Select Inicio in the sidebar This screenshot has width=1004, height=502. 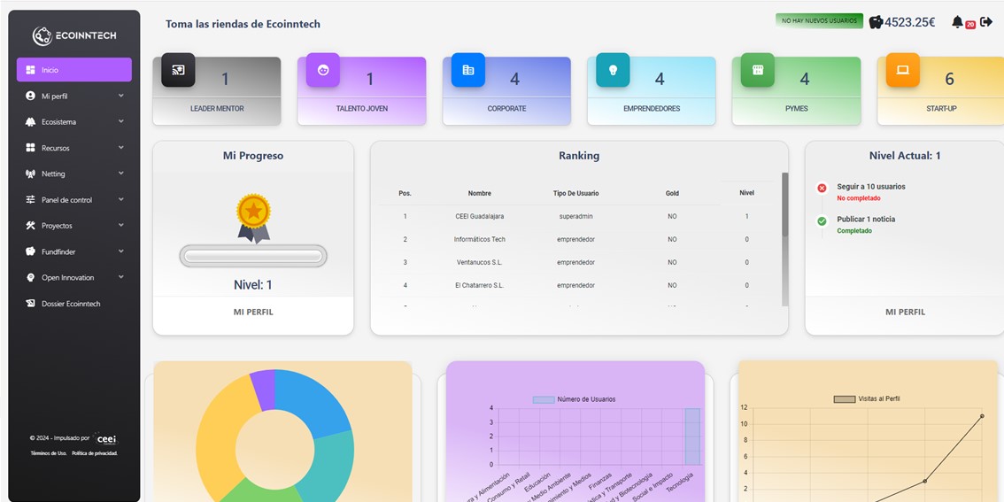click(74, 70)
